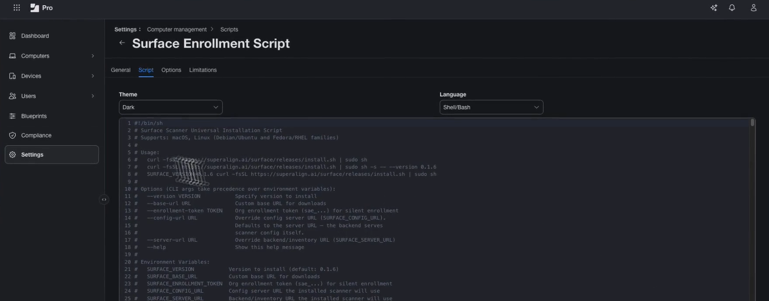The width and height of the screenshot is (769, 301).
Task: Click the code editor vertical scrollbar thumb
Action: click(x=752, y=123)
